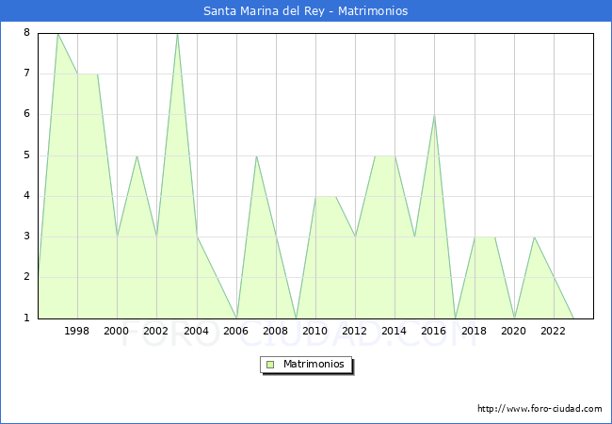Click the 1998 x-axis year label

[x=77, y=331]
